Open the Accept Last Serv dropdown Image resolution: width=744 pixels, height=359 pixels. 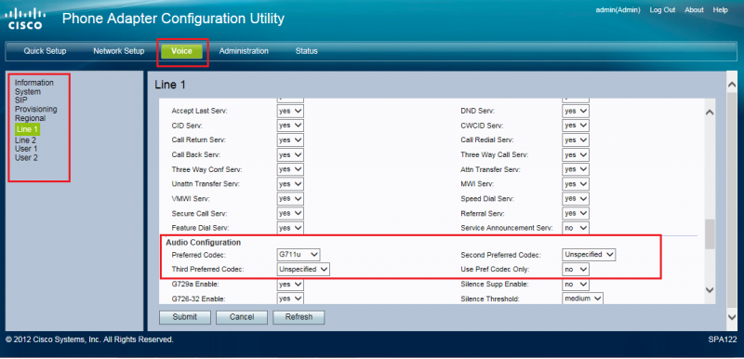290,111
